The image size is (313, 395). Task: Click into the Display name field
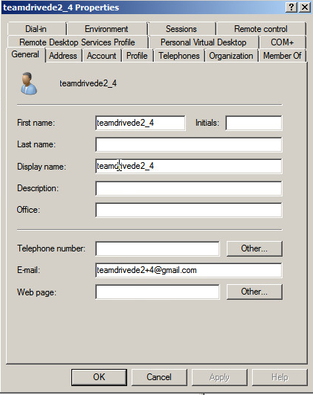coord(189,167)
